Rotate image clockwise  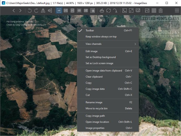36,11
